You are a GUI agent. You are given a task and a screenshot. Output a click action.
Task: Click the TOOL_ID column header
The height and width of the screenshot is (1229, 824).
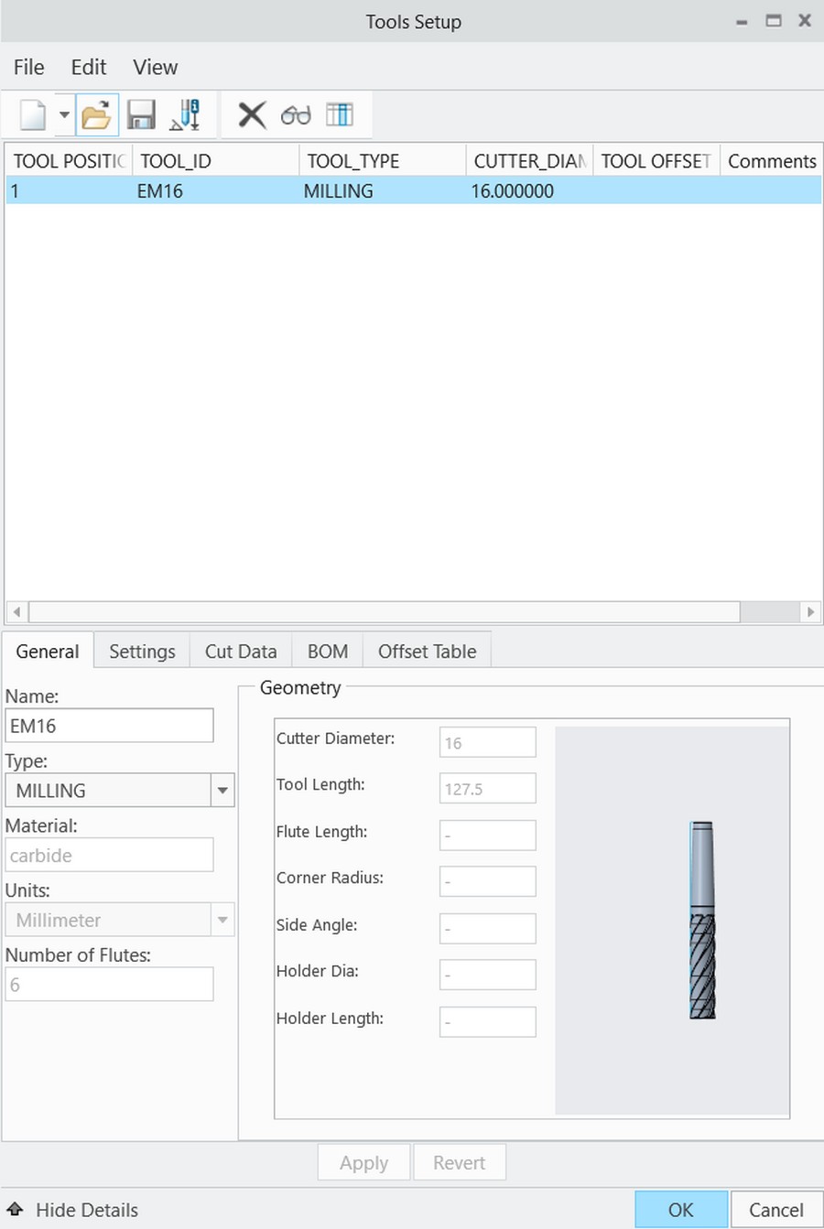click(x=216, y=161)
